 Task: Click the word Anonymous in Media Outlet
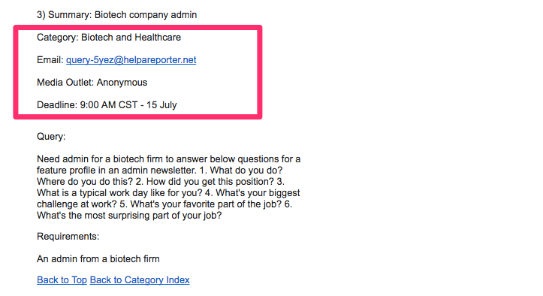coord(122,83)
